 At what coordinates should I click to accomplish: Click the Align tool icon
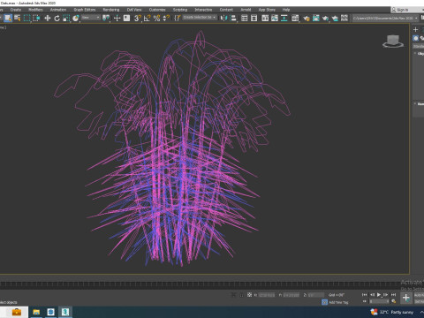pos(233,18)
